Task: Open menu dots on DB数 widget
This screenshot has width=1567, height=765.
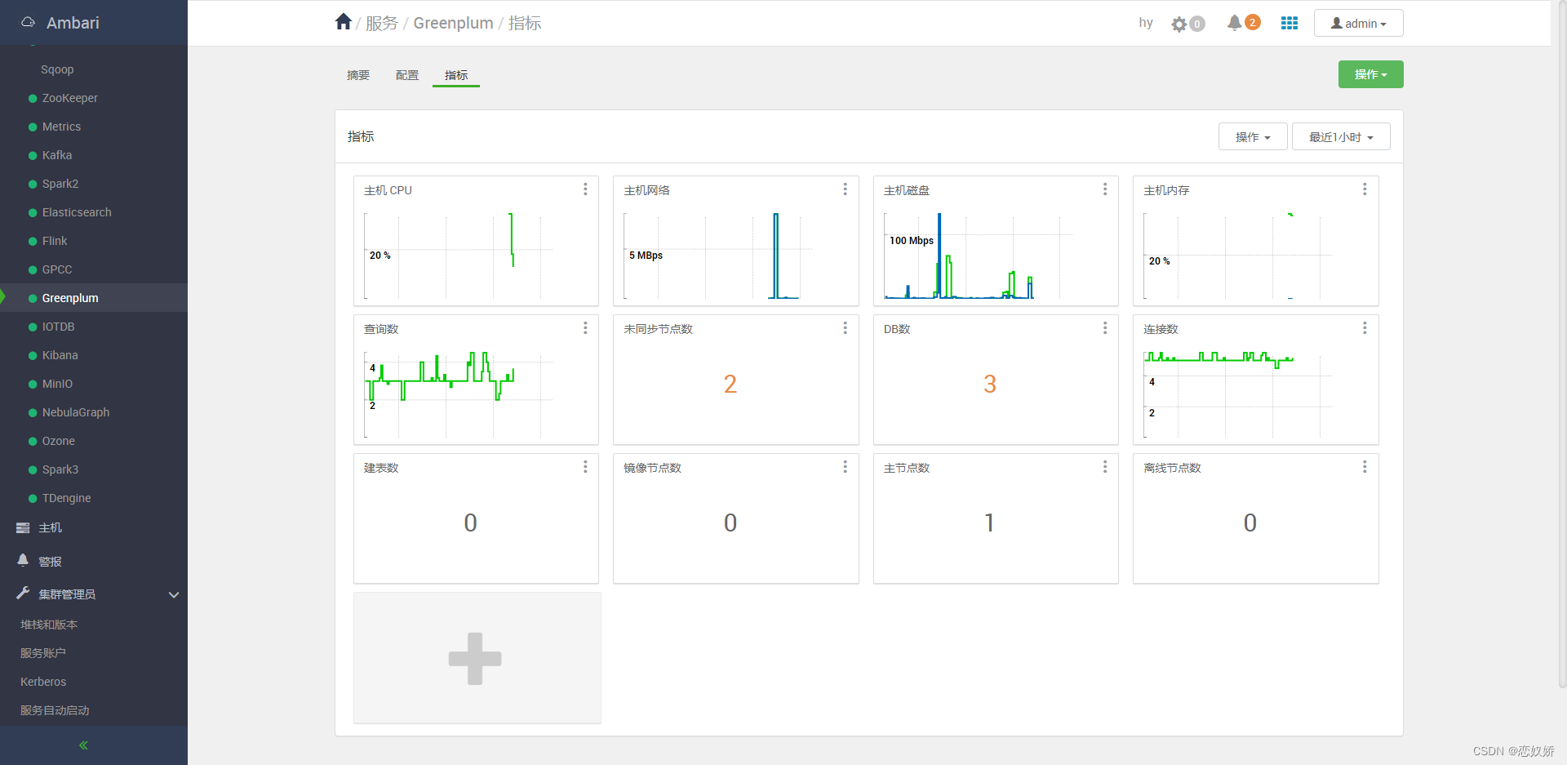Action: tap(1105, 328)
